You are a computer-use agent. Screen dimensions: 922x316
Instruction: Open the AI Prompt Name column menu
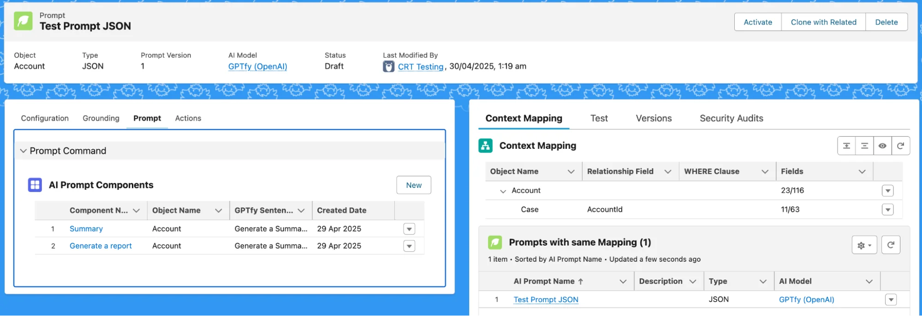pos(623,281)
